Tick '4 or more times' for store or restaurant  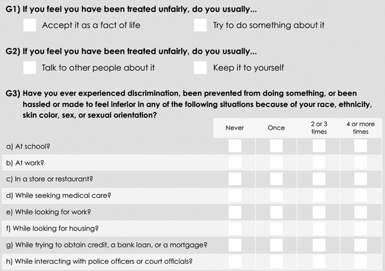click(361, 179)
